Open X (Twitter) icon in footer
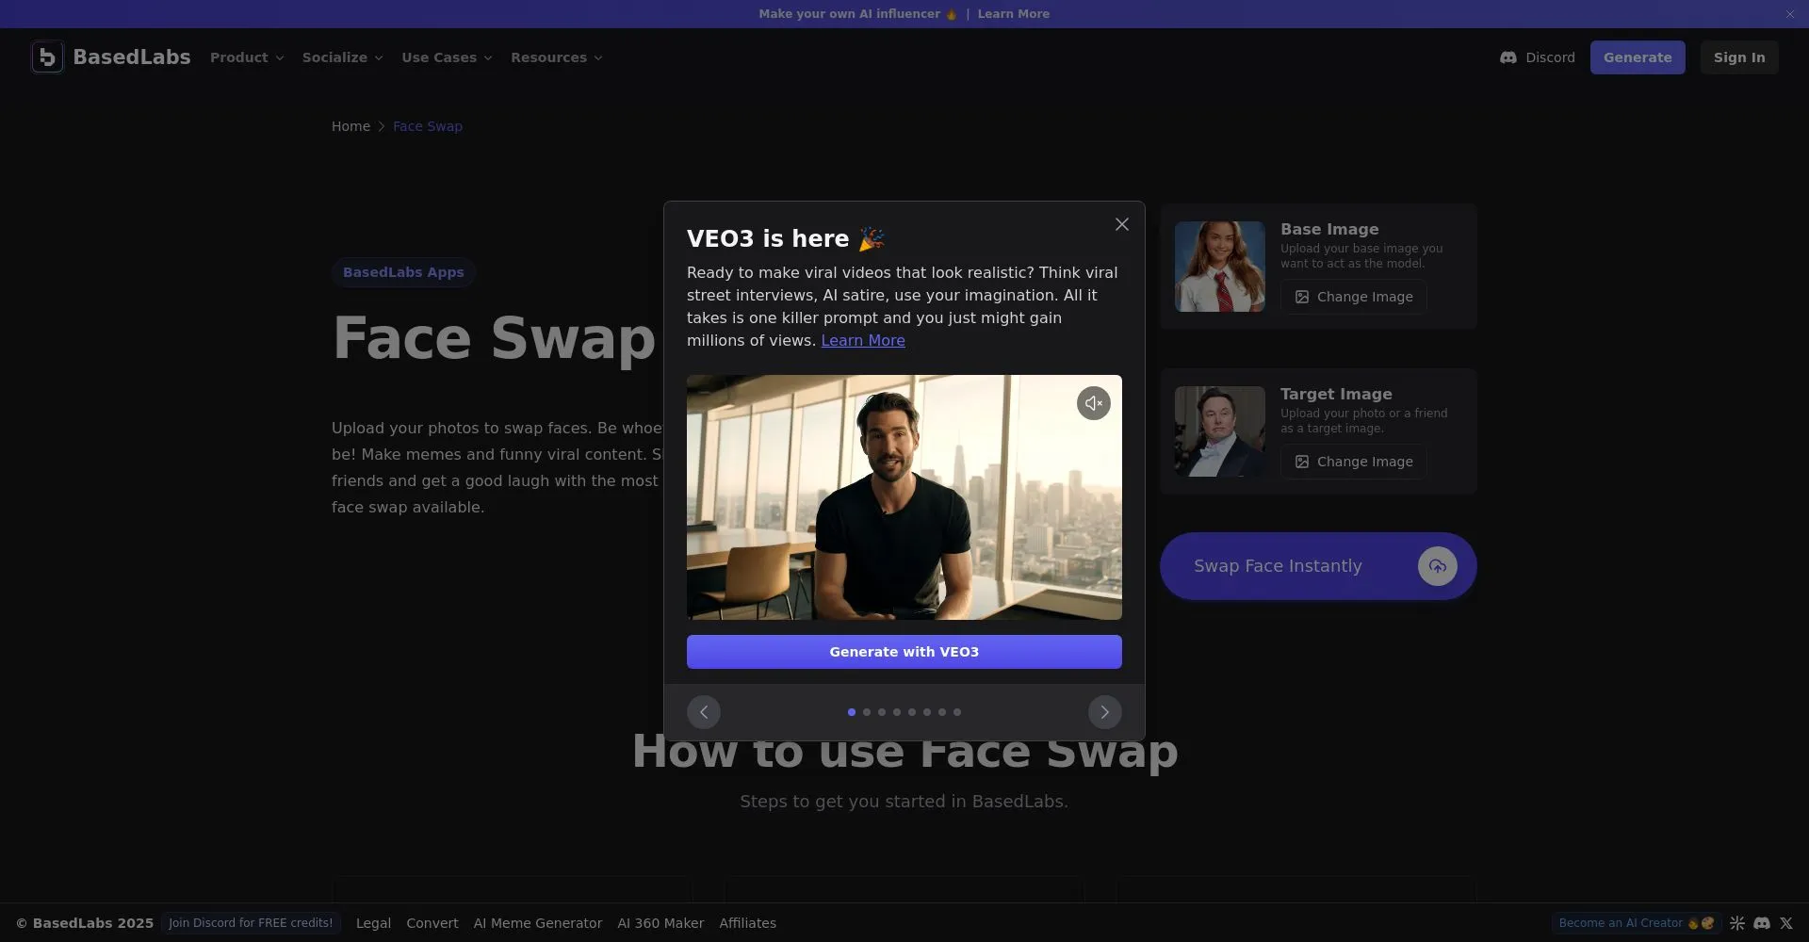This screenshot has height=942, width=1809. [x=1785, y=923]
